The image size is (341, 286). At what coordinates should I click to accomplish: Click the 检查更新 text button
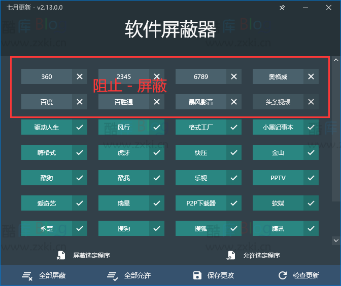[306, 275]
